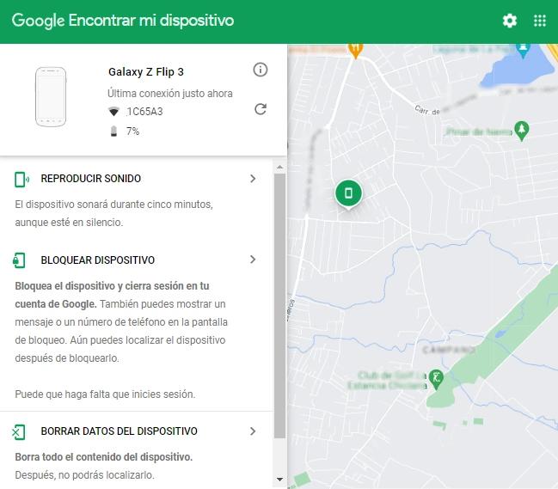Expand the BORRAR DATOS DEL DISPOSITIVO chevron

coord(253,431)
